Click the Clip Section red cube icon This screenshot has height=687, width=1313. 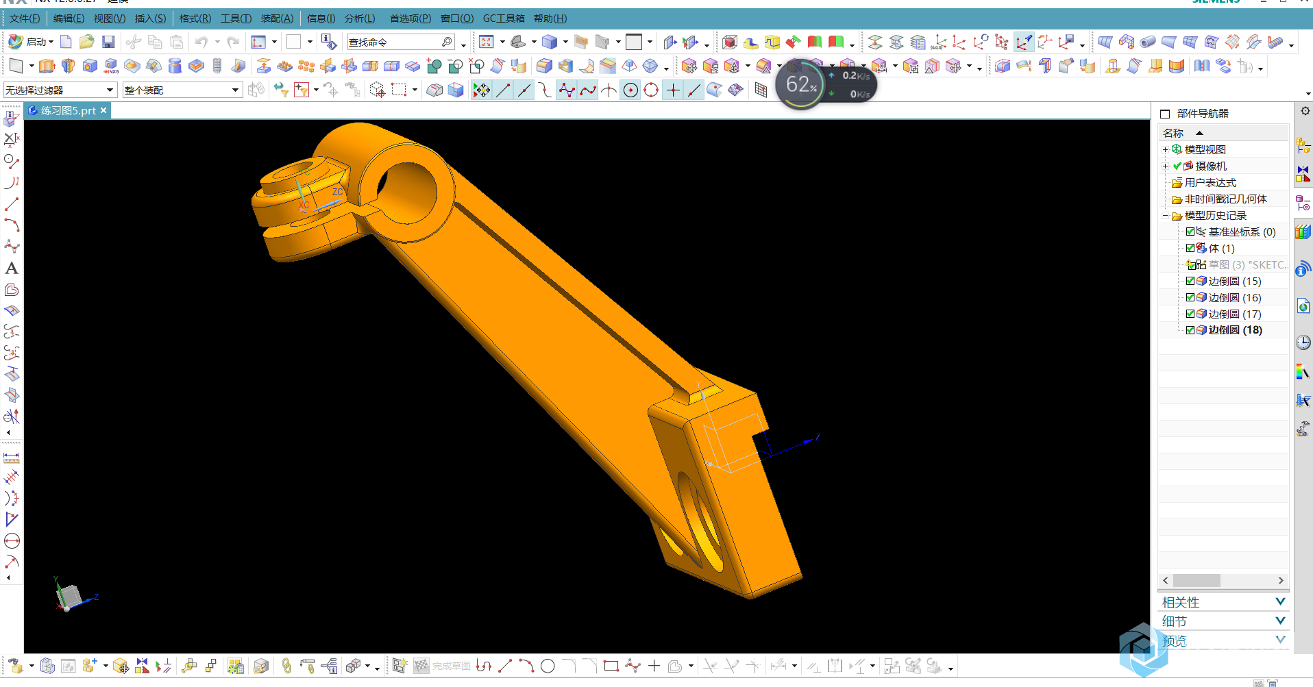click(x=730, y=42)
